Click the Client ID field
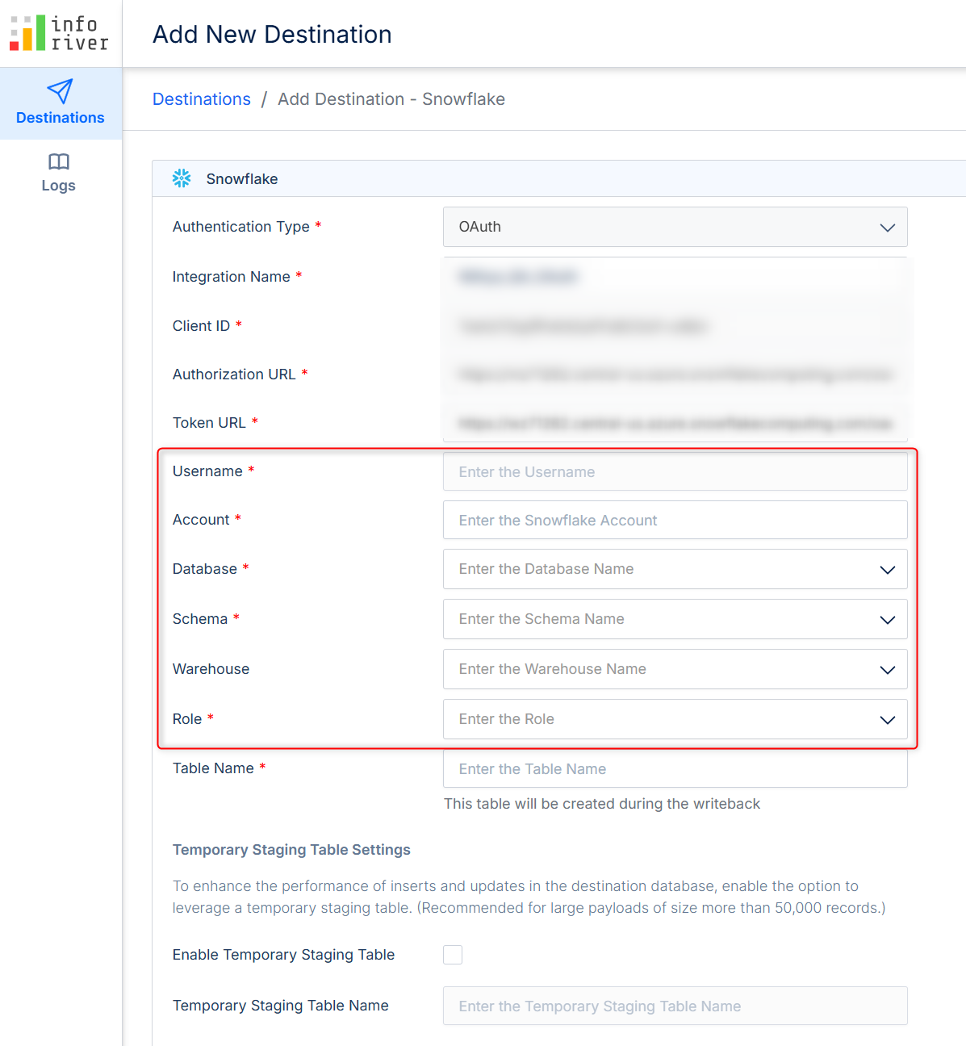Screen dimensions: 966x1046 click(x=675, y=326)
